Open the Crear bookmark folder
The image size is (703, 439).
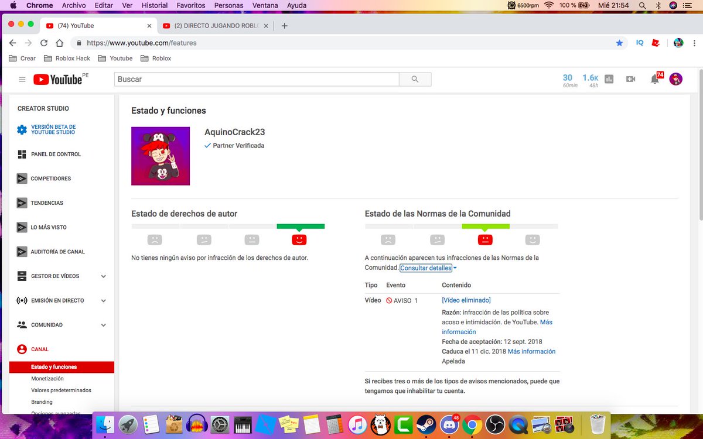[x=23, y=59]
